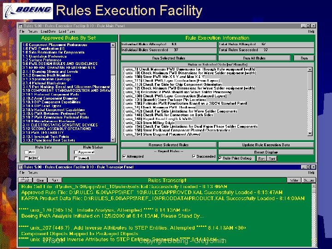Click second small button right of Rule Print Debug
Screen dimensions: 332x249
272,158
